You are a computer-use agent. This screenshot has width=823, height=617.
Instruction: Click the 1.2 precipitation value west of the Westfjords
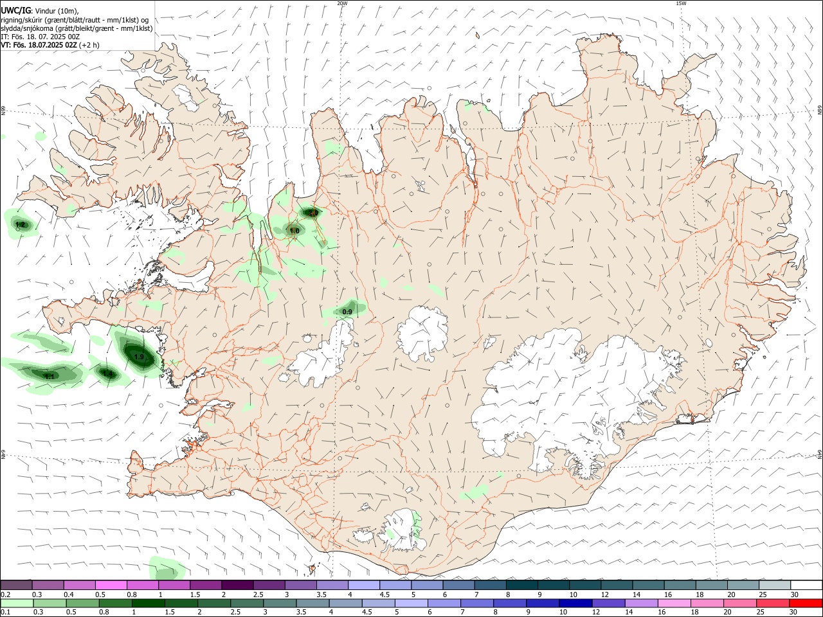tap(21, 224)
